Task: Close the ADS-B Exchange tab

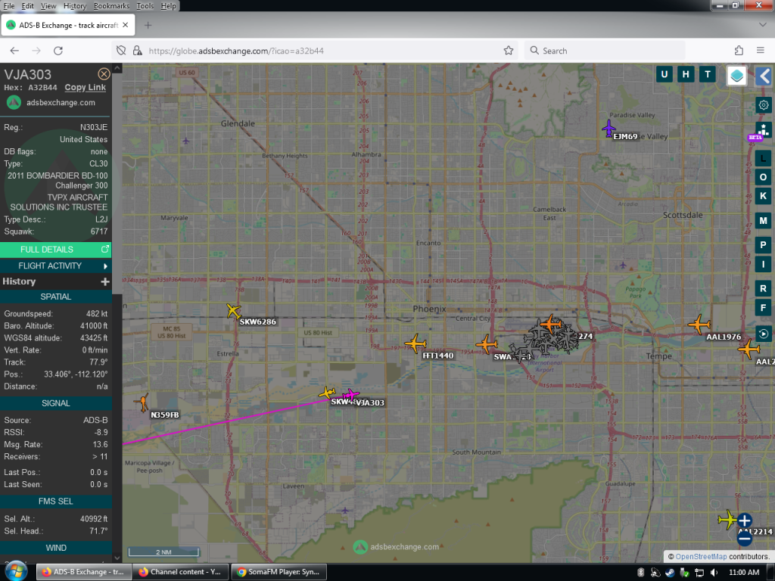Action: 126,25
